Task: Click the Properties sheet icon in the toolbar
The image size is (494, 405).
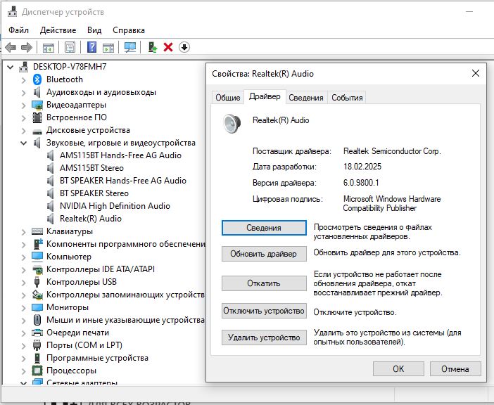Action: click(70, 47)
